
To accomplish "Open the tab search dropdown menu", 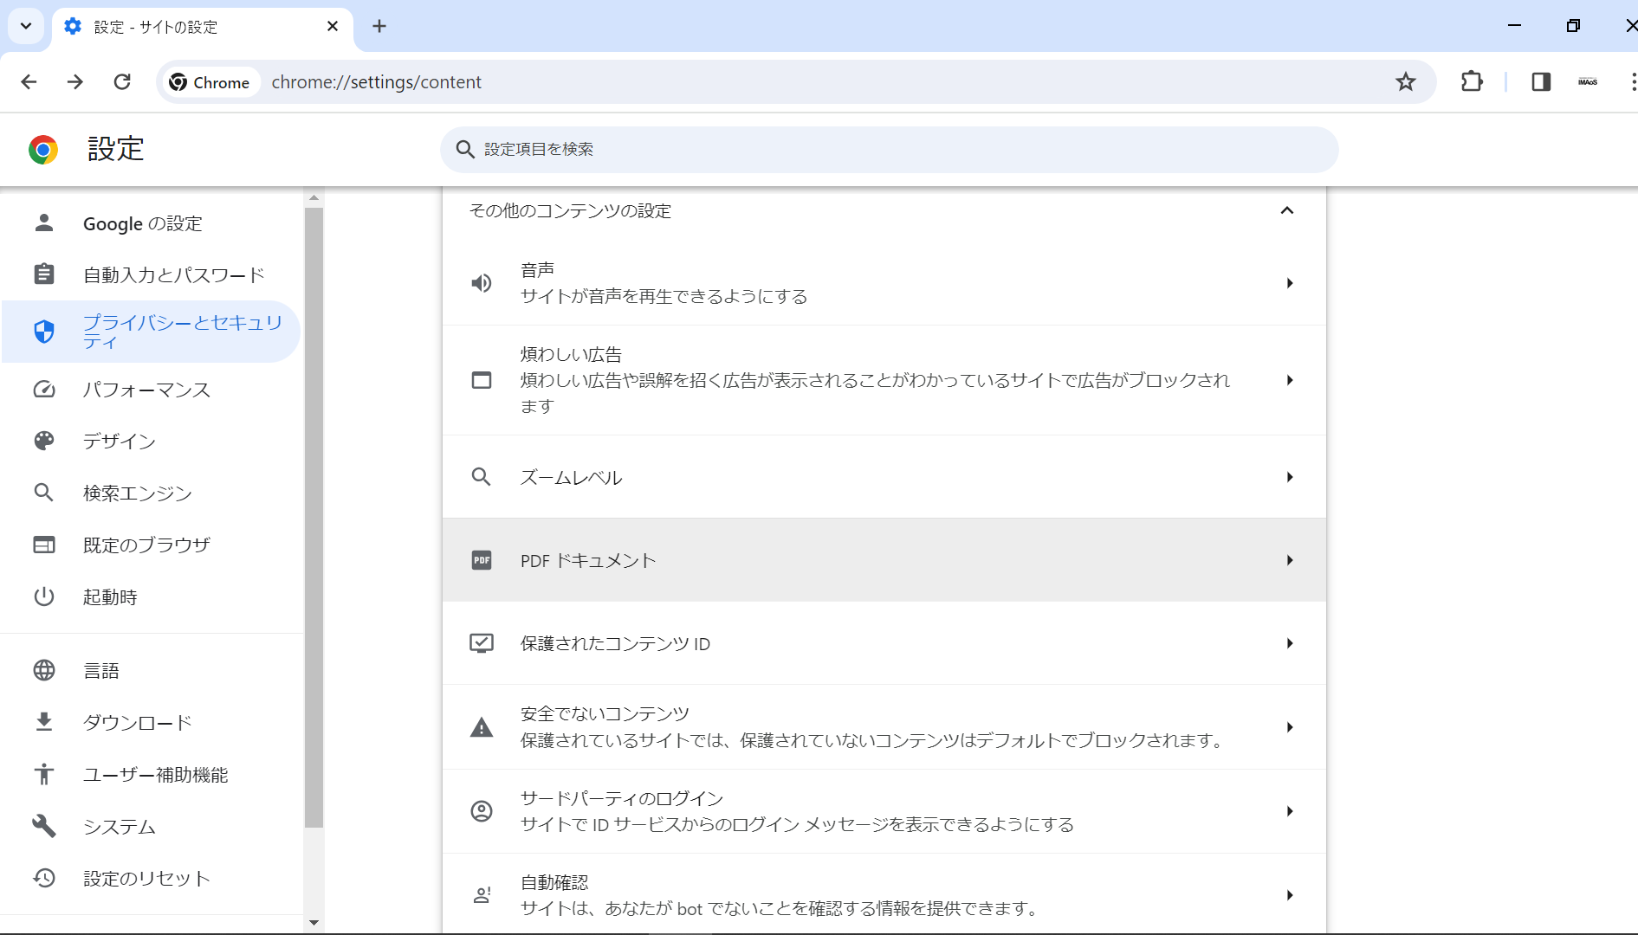I will [x=25, y=26].
